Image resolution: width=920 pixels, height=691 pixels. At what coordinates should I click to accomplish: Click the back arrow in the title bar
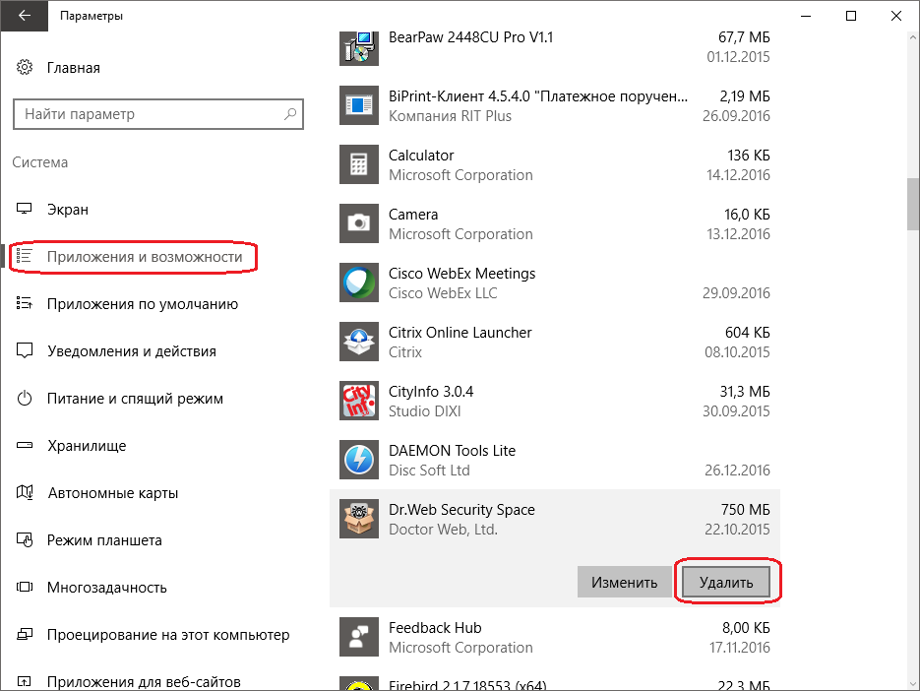pyautogui.click(x=24, y=16)
